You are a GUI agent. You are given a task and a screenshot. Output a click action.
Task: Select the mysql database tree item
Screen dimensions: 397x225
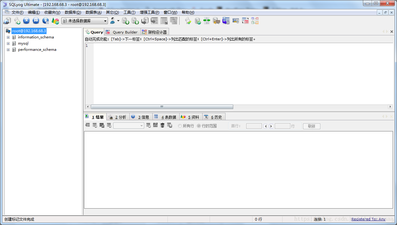[23, 43]
